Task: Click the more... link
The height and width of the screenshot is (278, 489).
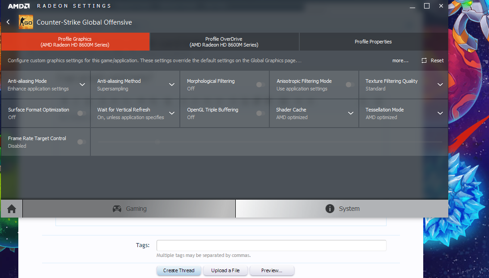Action: point(400,60)
